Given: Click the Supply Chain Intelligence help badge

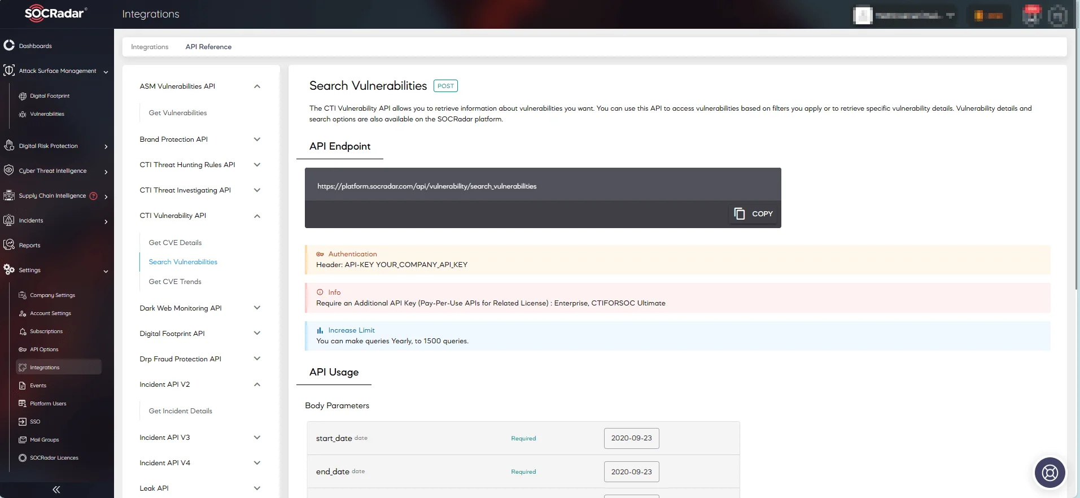Looking at the screenshot, I should pyautogui.click(x=94, y=196).
